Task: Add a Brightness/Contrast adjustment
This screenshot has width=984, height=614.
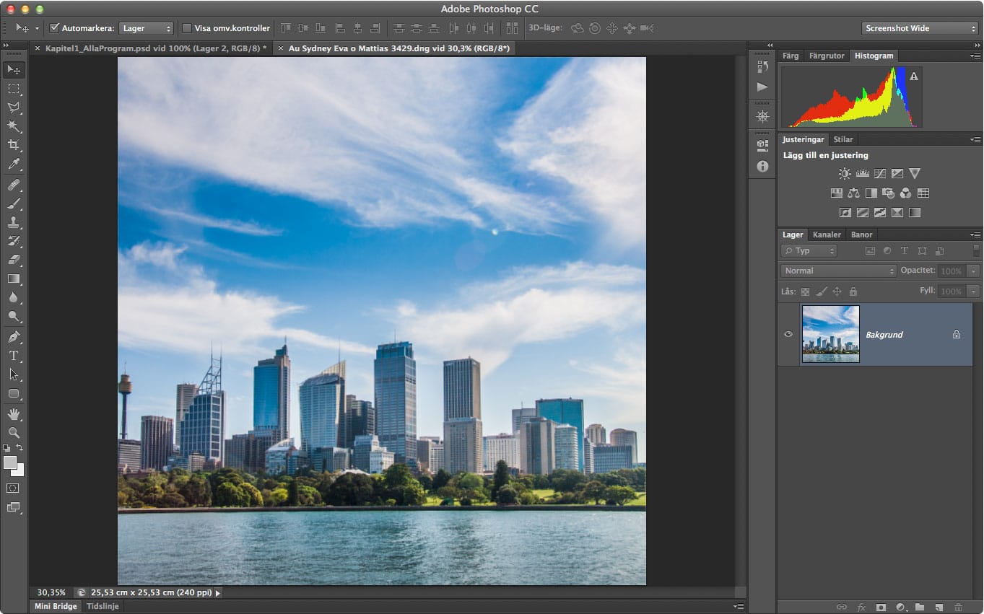Action: [844, 173]
